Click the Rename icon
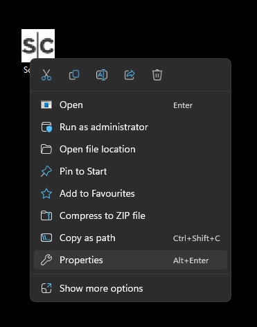The height and width of the screenshot is (327, 257). pos(102,75)
